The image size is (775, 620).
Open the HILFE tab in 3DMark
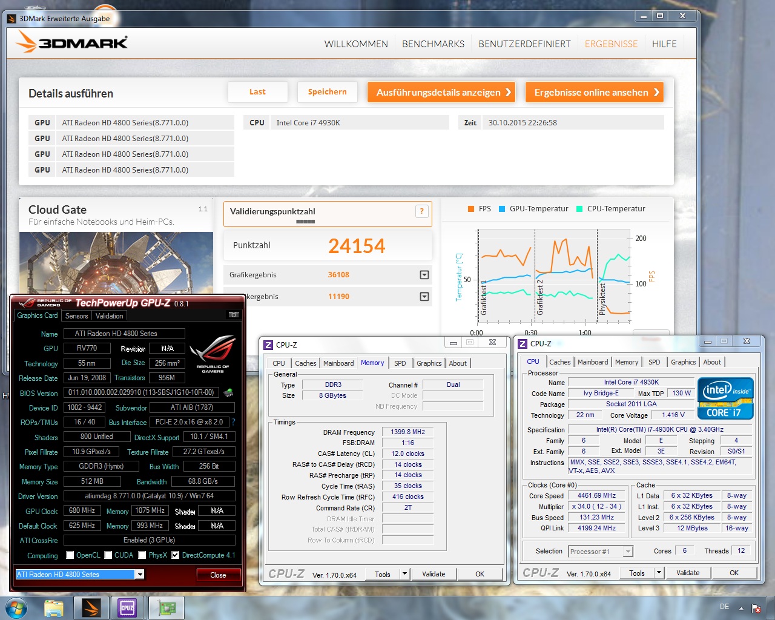coord(664,44)
